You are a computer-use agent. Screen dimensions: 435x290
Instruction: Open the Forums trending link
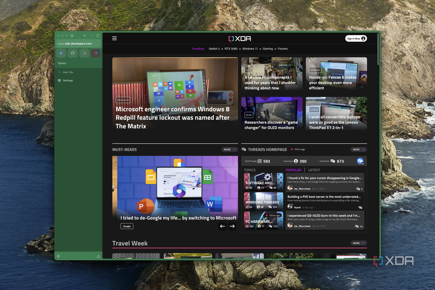pos(282,49)
